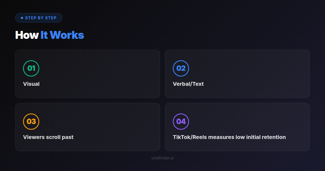Click the green 01 step circle
Image resolution: width=325 pixels, height=171 pixels.
click(31, 68)
